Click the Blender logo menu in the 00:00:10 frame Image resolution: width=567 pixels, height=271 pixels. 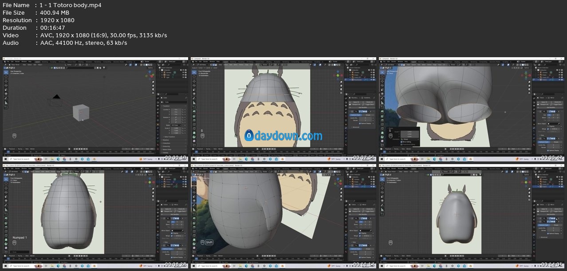click(x=5, y=62)
